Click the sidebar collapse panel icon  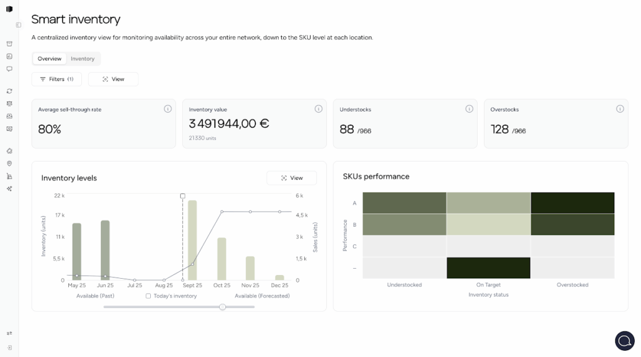(x=19, y=25)
